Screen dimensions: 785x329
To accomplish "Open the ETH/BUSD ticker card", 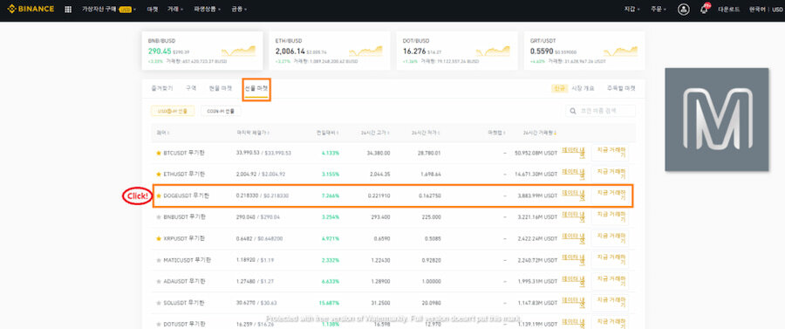I will [330, 51].
